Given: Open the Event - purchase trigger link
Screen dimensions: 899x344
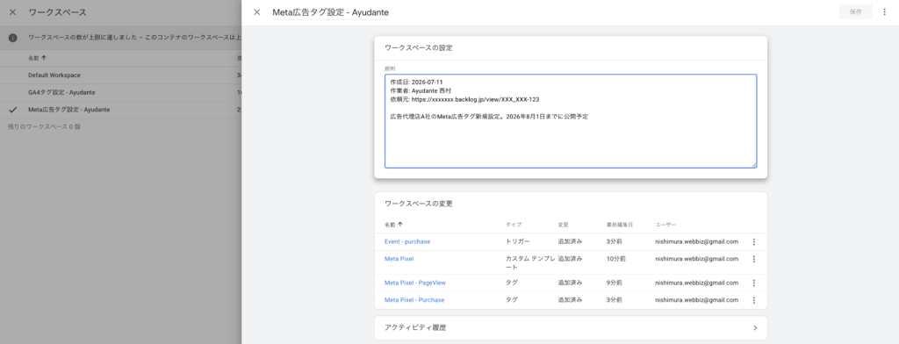Looking at the screenshot, I should (407, 242).
